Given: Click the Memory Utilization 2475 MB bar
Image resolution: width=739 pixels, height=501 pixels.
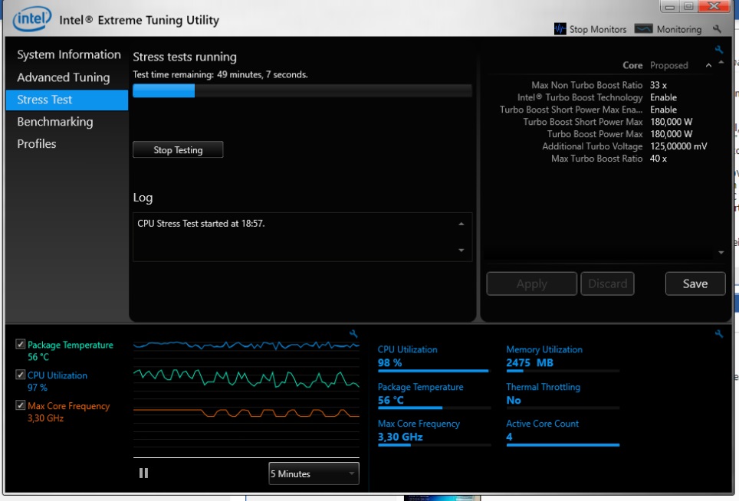Looking at the screenshot, I should pos(563,371).
